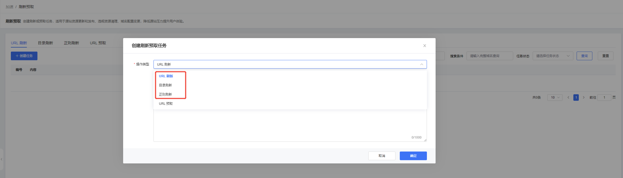Image resolution: width=623 pixels, height=178 pixels.
Task: Click the 取消 button
Action: click(382, 156)
